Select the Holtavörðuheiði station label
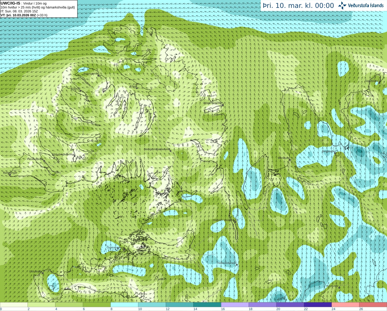The height and width of the screenshot is (311, 387). tap(227, 263)
